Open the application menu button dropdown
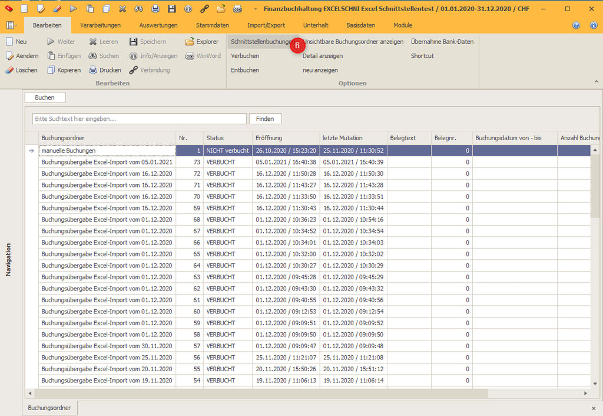603x416 pixels. click(11, 25)
